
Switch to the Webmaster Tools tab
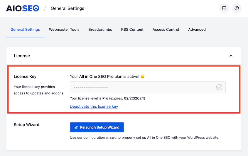pos(64,30)
